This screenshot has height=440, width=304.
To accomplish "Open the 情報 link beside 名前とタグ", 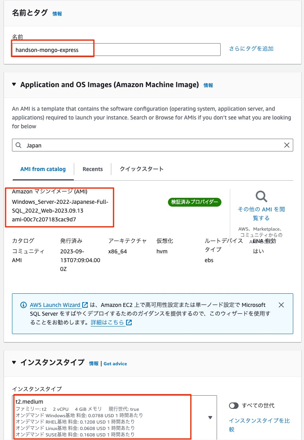I will [57, 14].
